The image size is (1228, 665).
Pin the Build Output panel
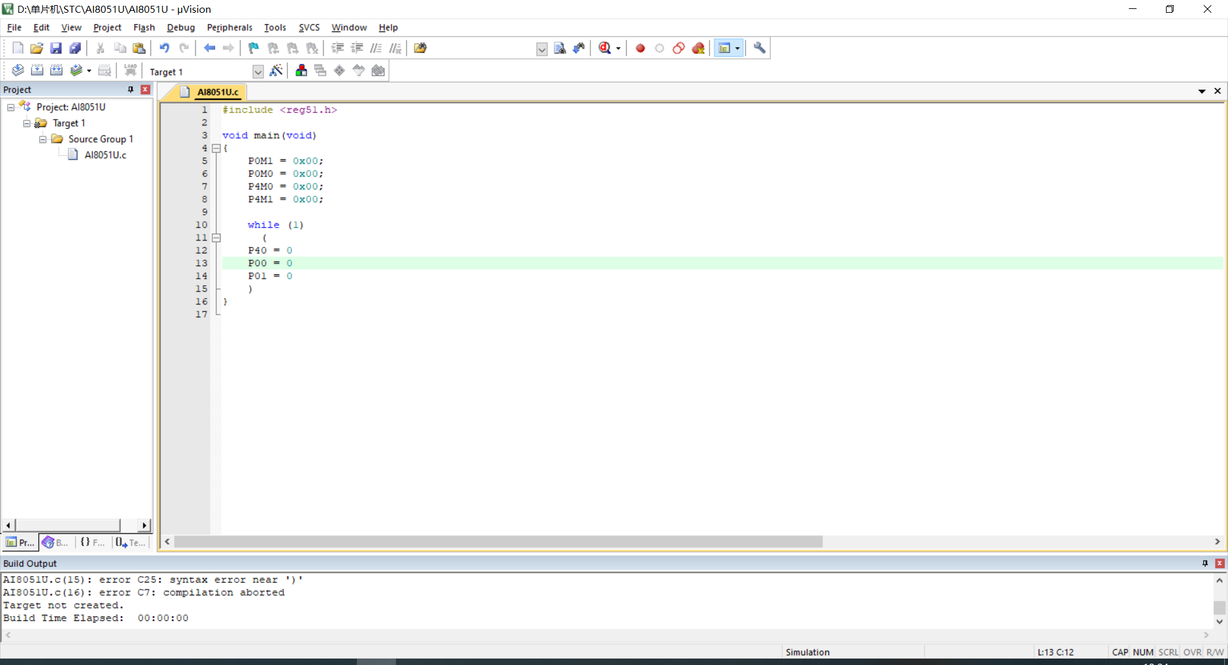point(1205,563)
